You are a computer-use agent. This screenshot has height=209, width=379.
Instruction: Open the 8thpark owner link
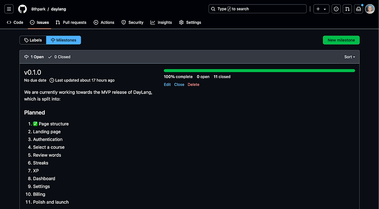pos(38,9)
